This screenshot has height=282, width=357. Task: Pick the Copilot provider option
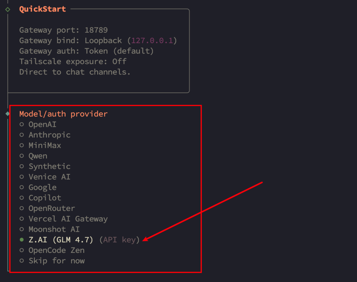point(45,198)
